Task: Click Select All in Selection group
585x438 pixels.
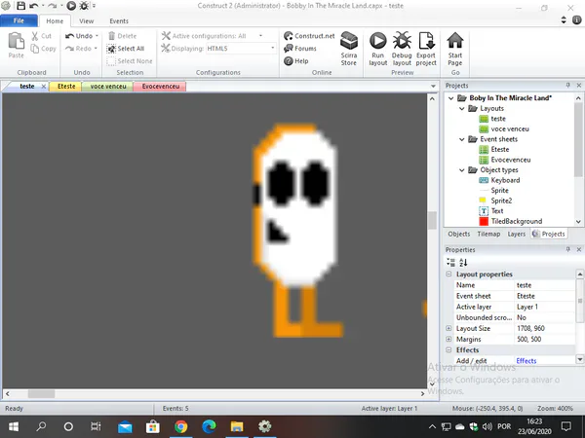Action: 126,49
